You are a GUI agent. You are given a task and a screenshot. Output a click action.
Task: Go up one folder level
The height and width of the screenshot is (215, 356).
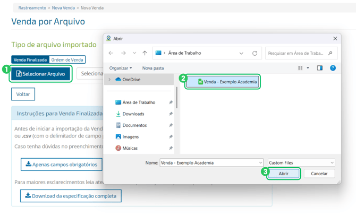tap(145, 53)
